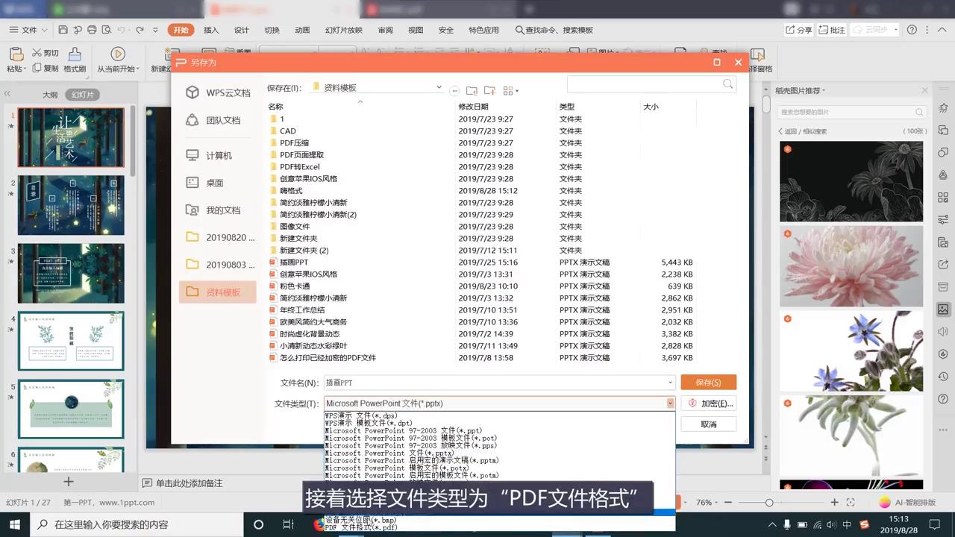This screenshot has width=955, height=537.
Task: Click the search magnifier in dialog search box
Action: [728, 84]
